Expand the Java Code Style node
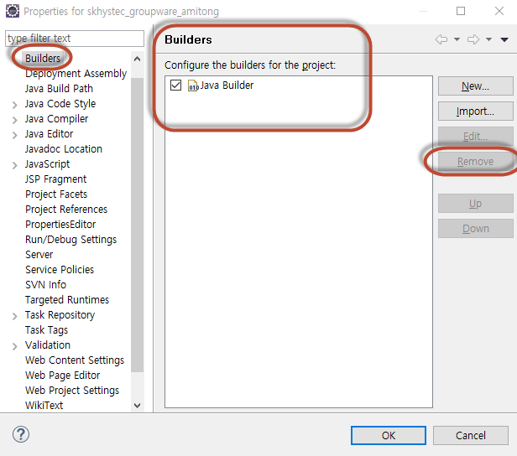The height and width of the screenshot is (456, 517). [14, 105]
